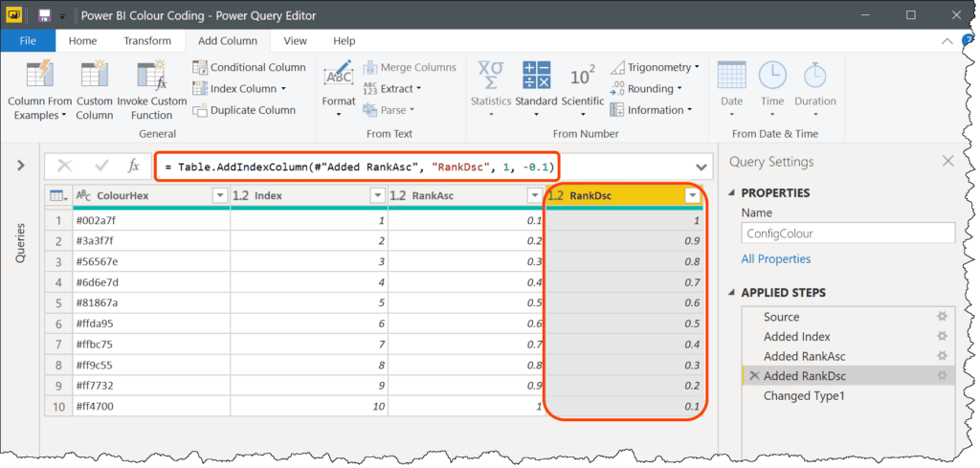Click the Custom Column icon
980x468 pixels.
click(95, 74)
